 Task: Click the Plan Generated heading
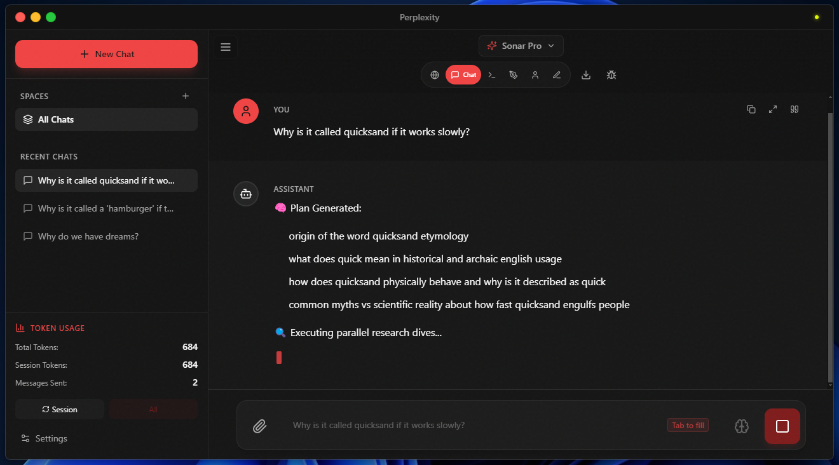(325, 208)
